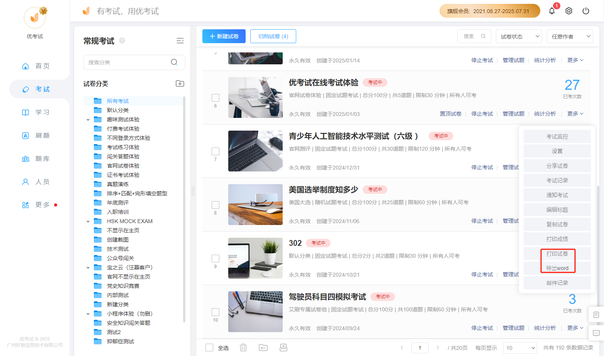Image resolution: width=604 pixels, height=356 pixels.
Task: Click the move-to-folder icon in bottom bar
Action: (x=263, y=348)
